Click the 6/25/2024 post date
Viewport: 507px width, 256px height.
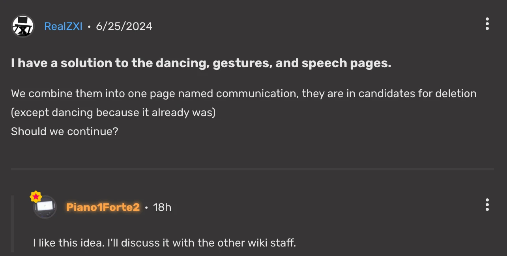(124, 26)
